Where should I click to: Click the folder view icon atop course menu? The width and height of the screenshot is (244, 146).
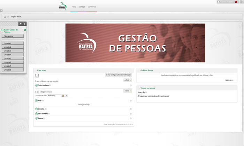[x=21, y=24]
